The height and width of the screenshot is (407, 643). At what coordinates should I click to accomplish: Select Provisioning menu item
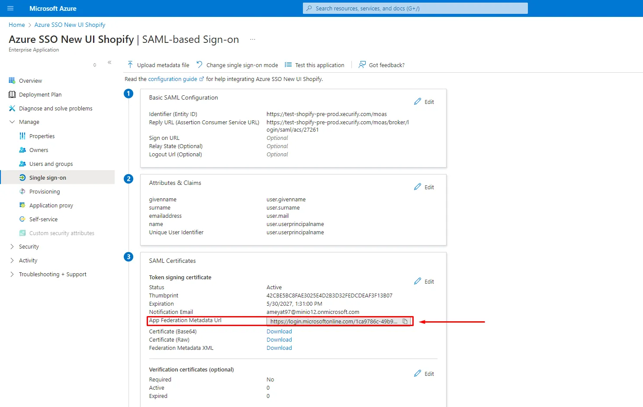pyautogui.click(x=45, y=191)
